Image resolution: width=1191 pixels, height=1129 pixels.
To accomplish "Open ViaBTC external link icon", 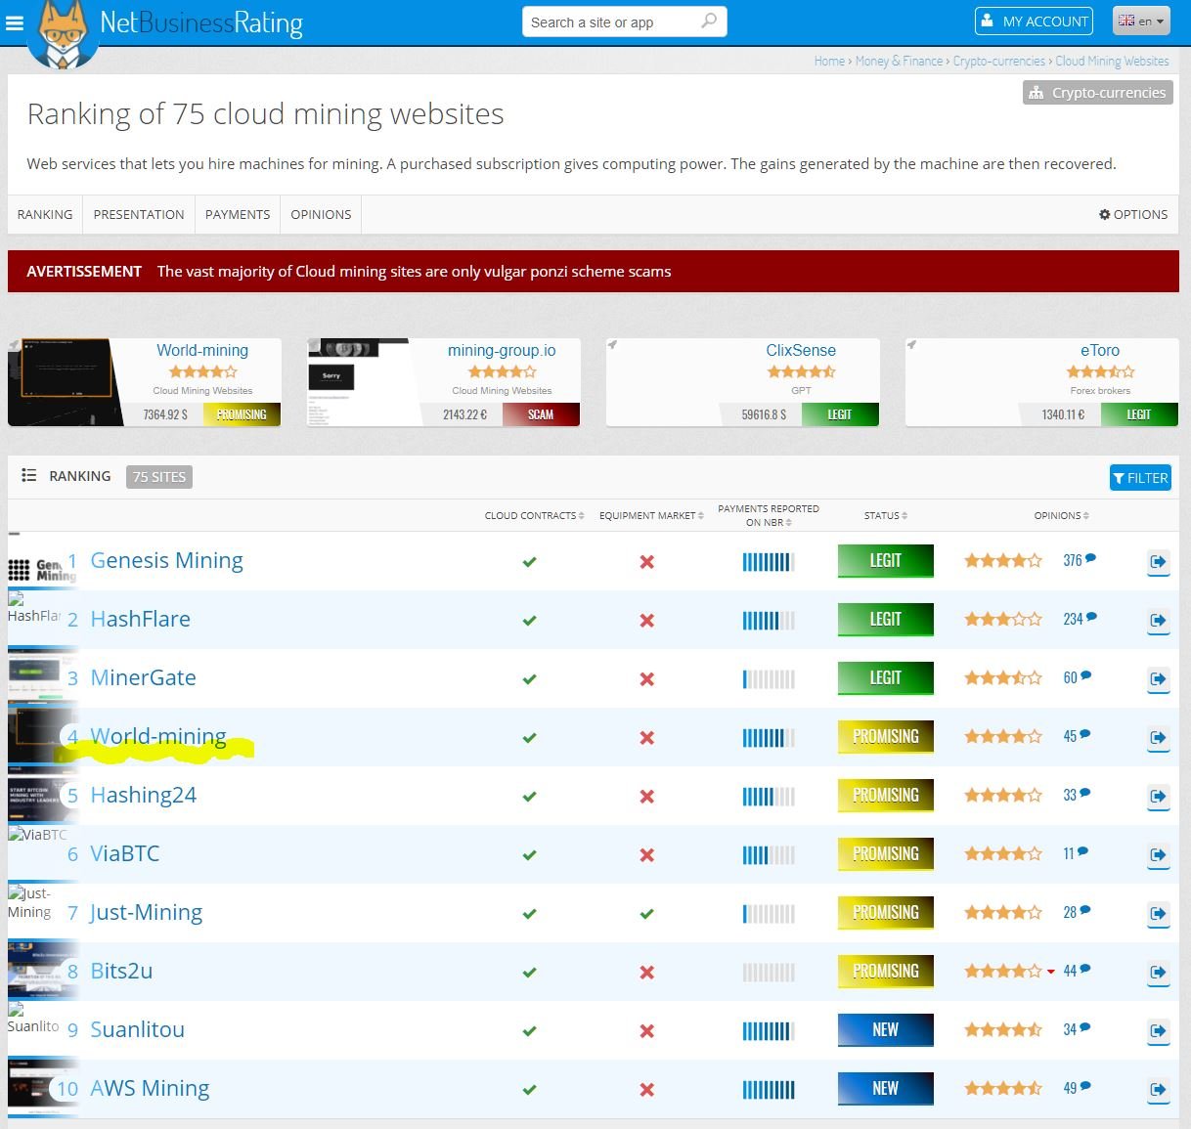I will point(1159,854).
